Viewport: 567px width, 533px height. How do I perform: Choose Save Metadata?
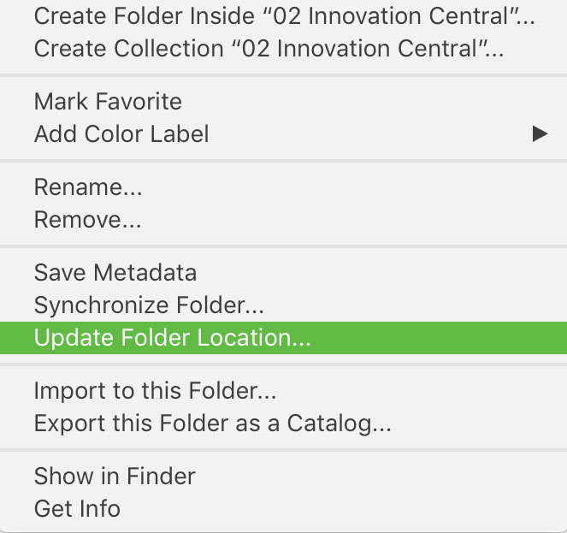pyautogui.click(x=284, y=272)
